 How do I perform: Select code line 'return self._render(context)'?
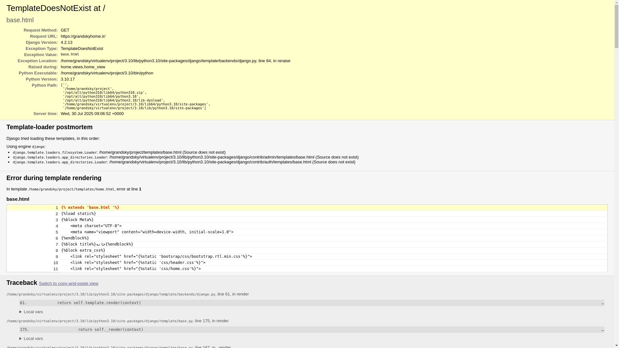tap(312, 330)
